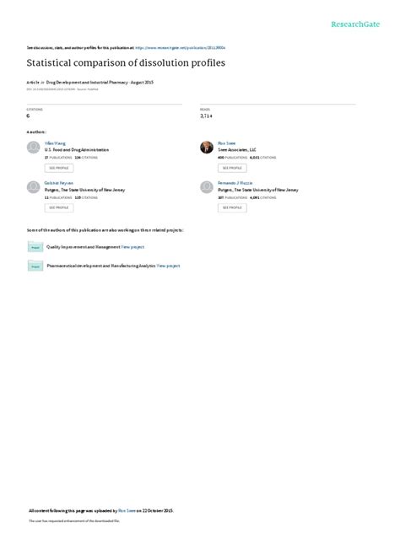400x533 pixels.
Task: Click the Statistical comparison of dissolution profiles title
Action: 126,63
